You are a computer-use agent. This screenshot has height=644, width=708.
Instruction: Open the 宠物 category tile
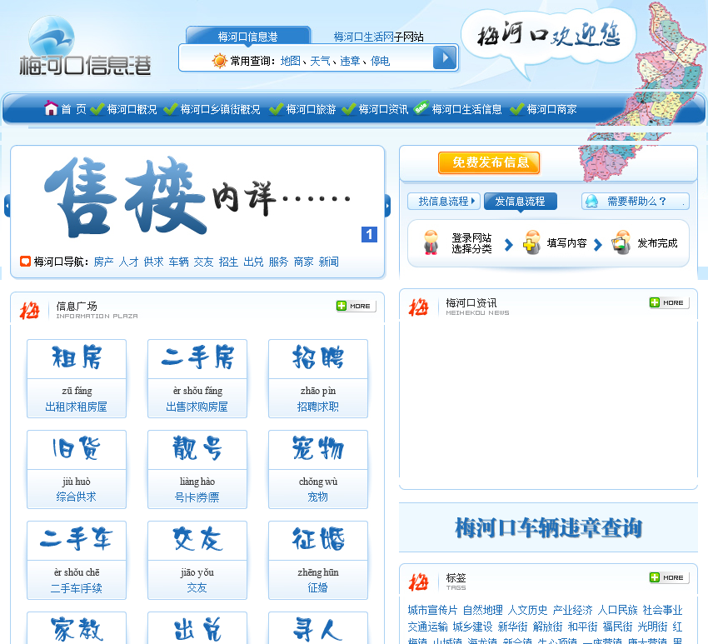point(318,469)
